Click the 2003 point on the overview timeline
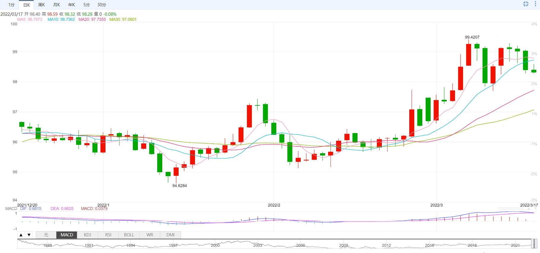 pyautogui.click(x=258, y=245)
